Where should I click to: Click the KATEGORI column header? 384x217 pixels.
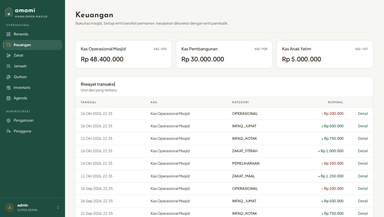coord(240,102)
